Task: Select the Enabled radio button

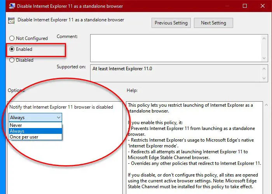Action: tap(12, 49)
